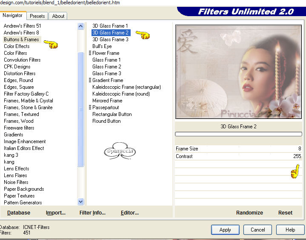Open the Presets tab
Viewport: 306px width, 240px height.
pos(37,16)
